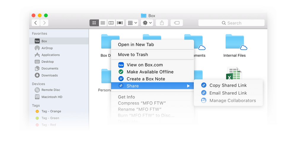
Task: Click the Share submenu arrow
Action: pyautogui.click(x=188, y=86)
